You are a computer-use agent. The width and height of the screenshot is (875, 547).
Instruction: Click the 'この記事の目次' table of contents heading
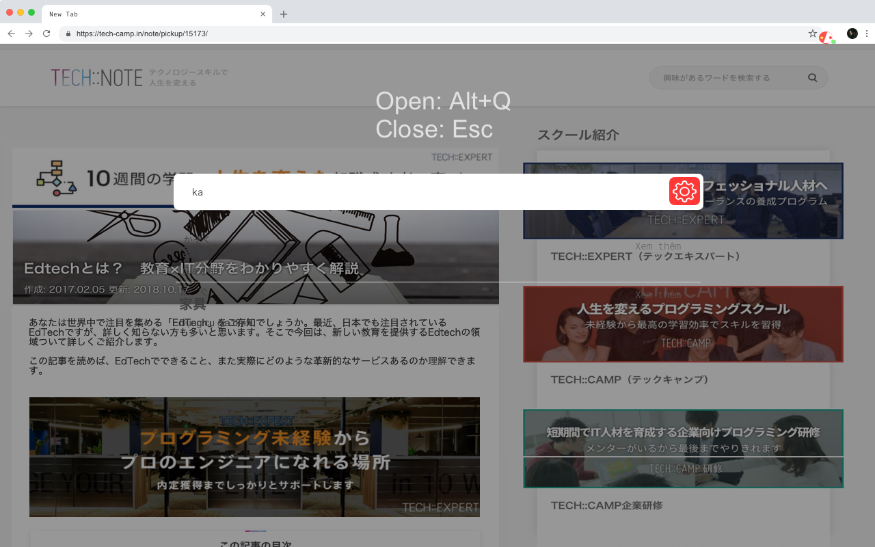[x=256, y=544]
